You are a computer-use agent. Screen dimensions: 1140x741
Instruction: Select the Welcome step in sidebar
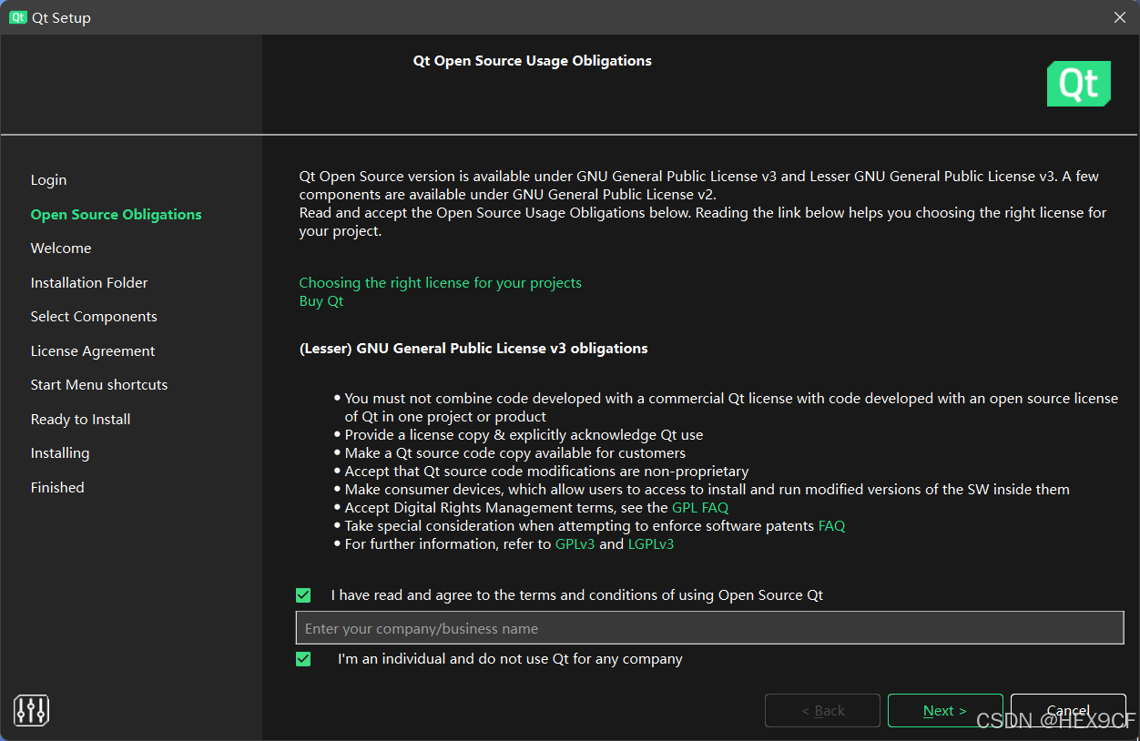[x=61, y=249]
